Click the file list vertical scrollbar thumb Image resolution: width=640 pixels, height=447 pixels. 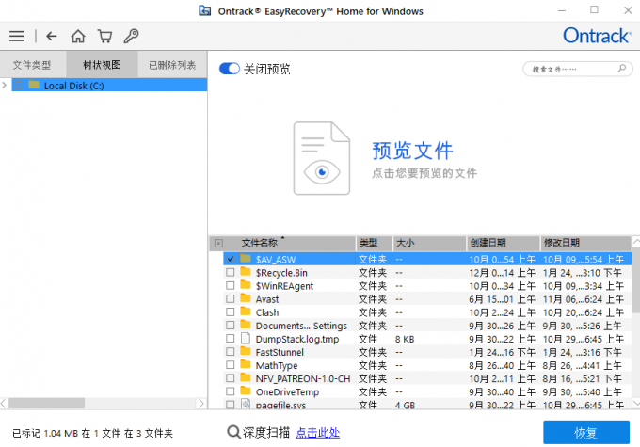point(636,280)
